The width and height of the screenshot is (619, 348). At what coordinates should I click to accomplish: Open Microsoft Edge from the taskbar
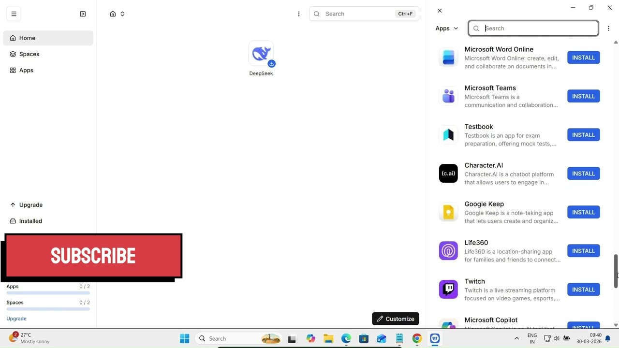tap(346, 339)
